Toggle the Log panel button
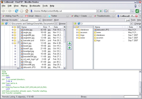Viewport: 142px width, 99px height. [x=128, y=20]
